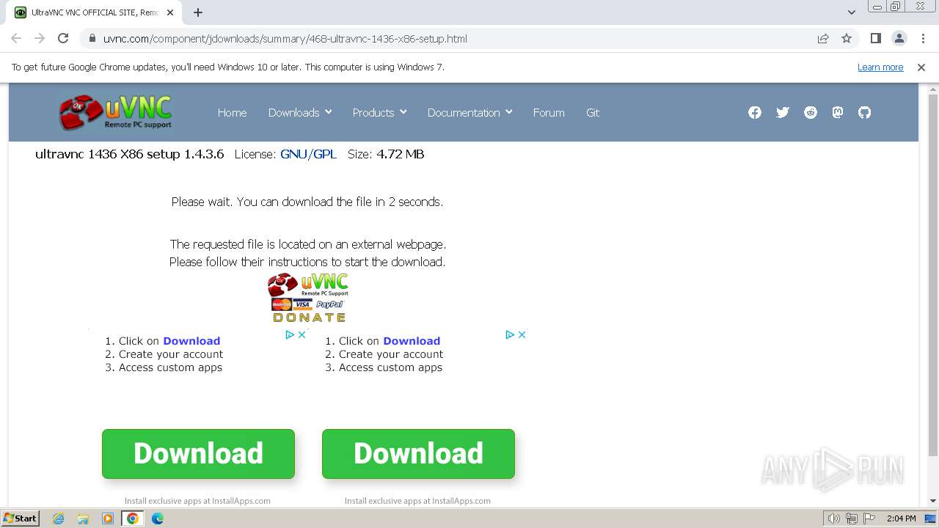
Task: Open uVNC Mastodon icon
Action: pos(838,112)
